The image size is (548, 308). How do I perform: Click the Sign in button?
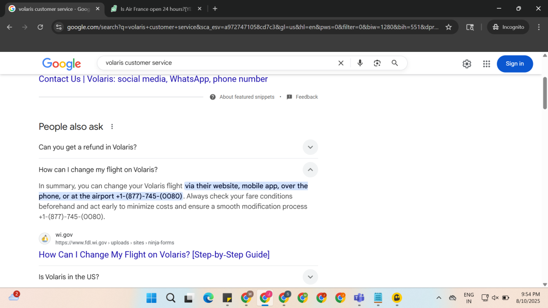click(515, 64)
